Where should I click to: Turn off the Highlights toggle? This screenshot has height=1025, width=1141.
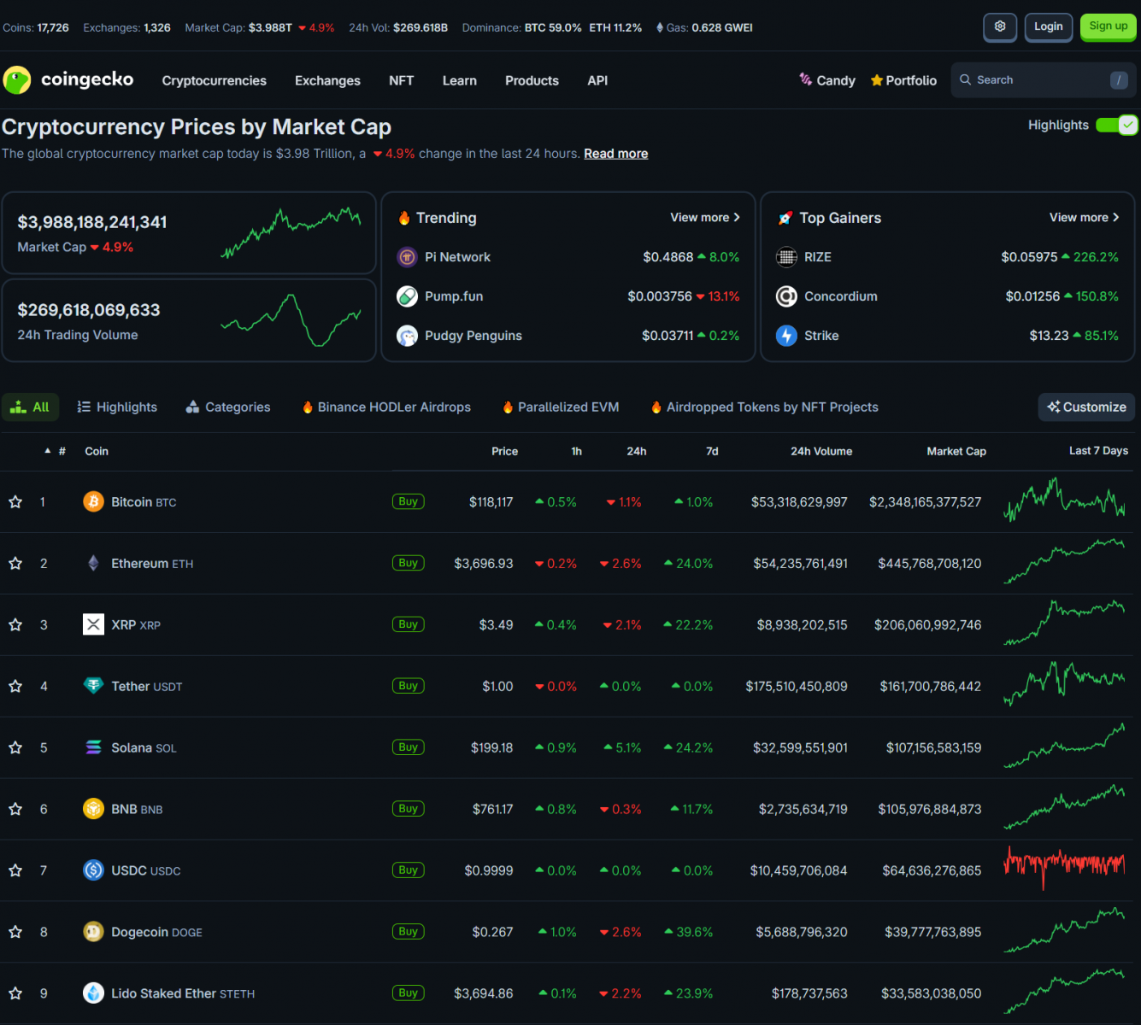[x=1116, y=125]
